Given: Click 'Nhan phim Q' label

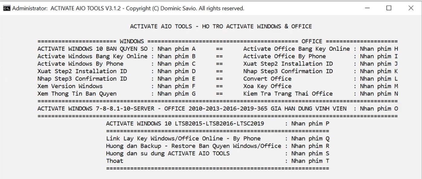Looking at the screenshot, I should [310, 139].
